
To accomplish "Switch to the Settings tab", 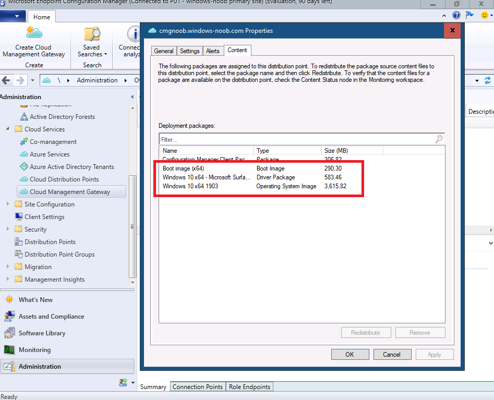I will pos(190,51).
